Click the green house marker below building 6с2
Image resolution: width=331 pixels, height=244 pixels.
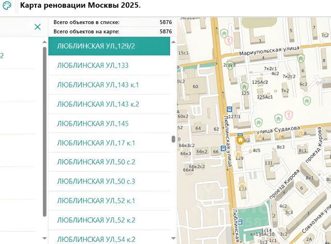(x=307, y=101)
